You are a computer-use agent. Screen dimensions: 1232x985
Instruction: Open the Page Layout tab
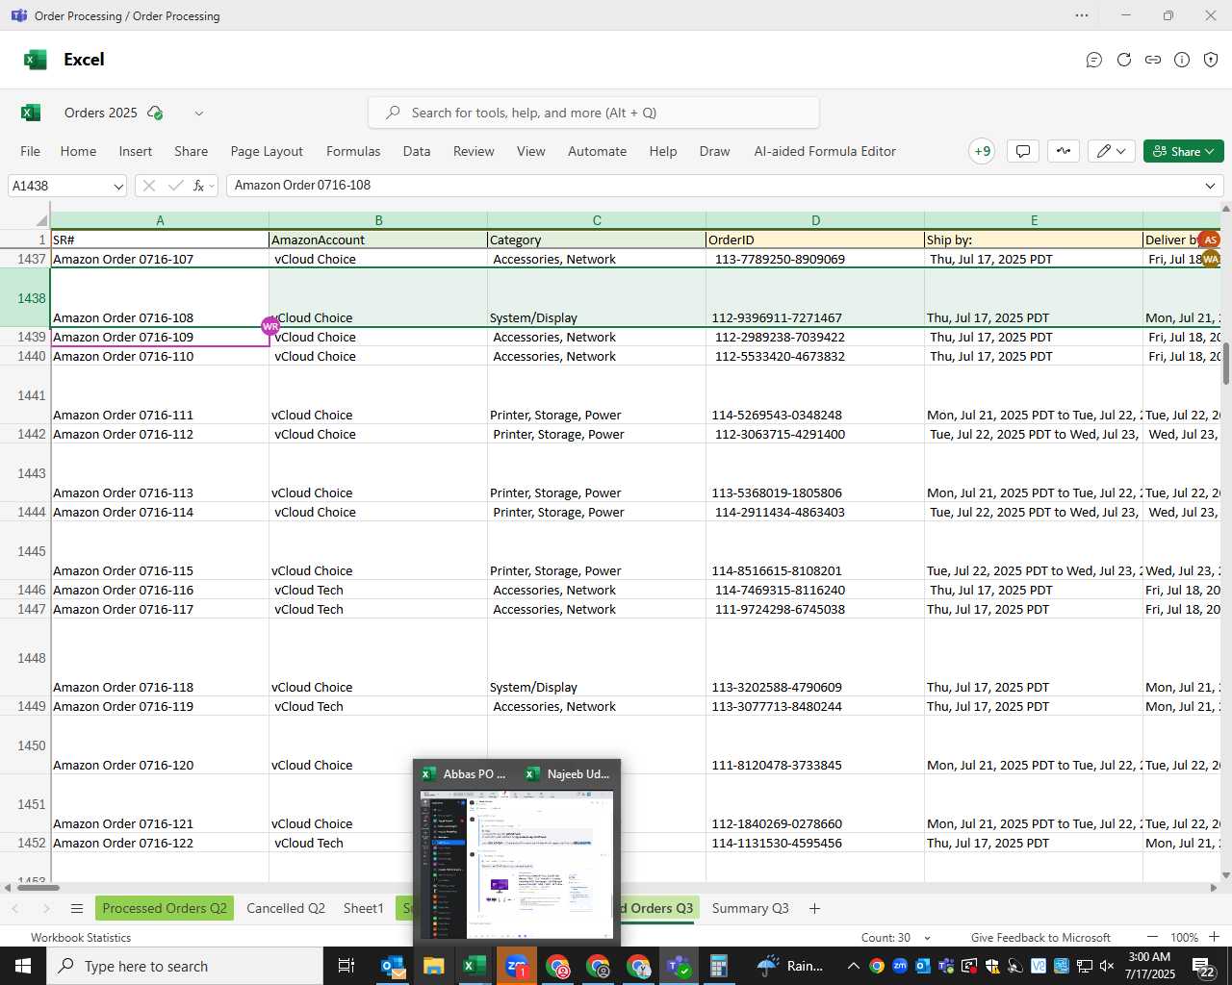(267, 151)
